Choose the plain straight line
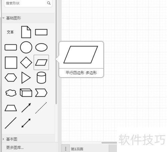The width and height of the screenshot is (167, 152). (x=11, y=123)
